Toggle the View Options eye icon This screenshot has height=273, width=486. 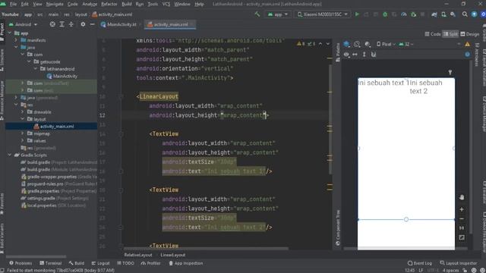[346, 55]
